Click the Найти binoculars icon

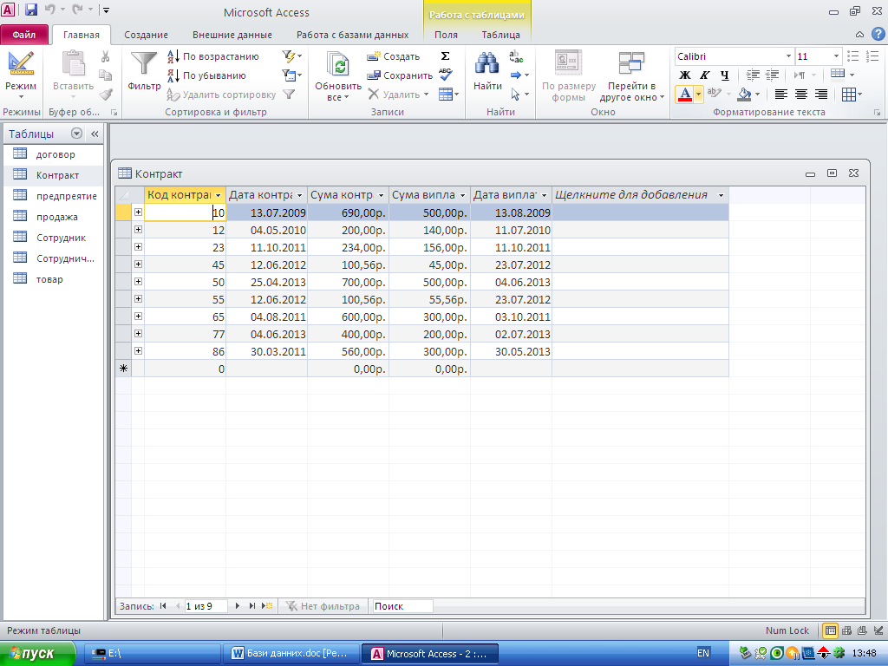point(487,63)
